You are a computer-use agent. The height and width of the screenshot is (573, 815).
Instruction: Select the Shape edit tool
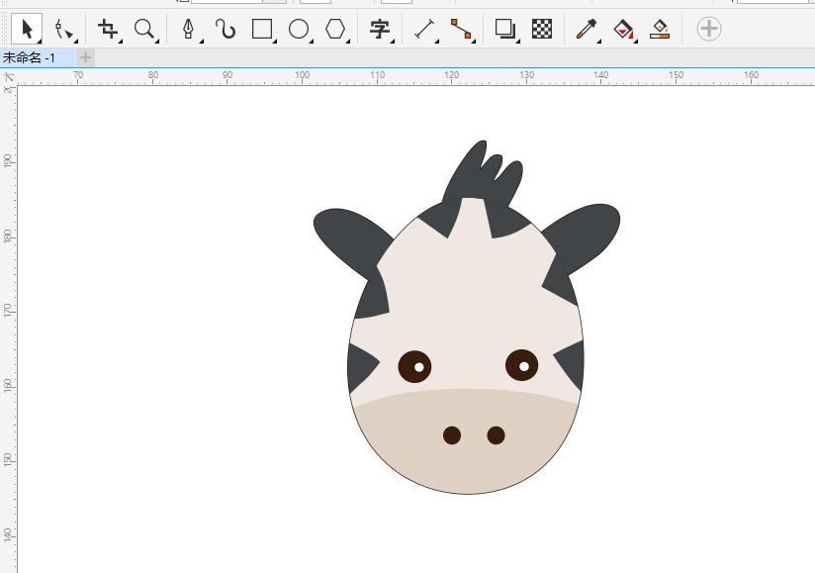coord(64,29)
